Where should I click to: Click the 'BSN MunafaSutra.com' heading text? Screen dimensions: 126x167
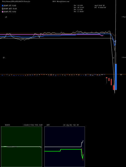61,2
